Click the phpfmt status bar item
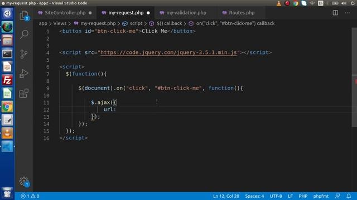The image size is (357, 200). pos(321,196)
